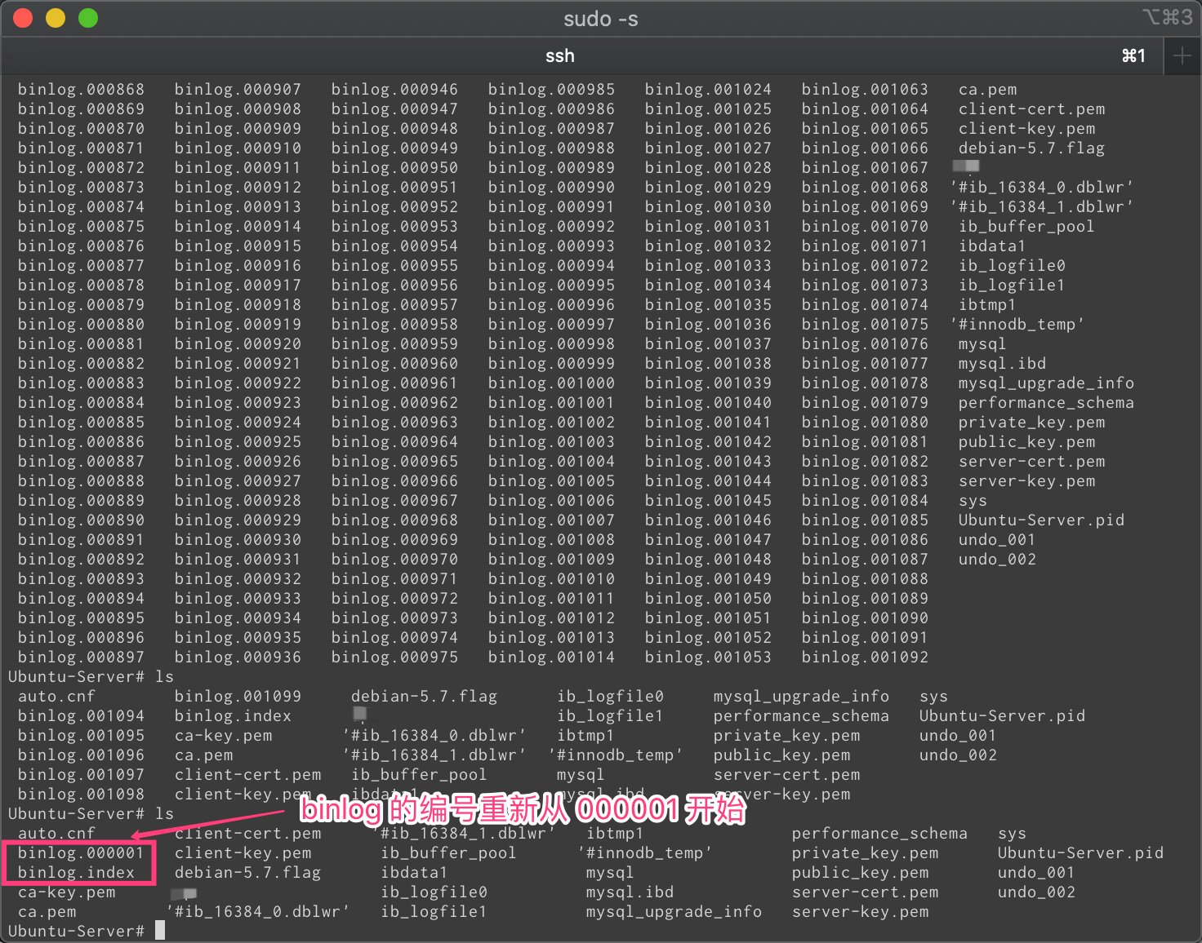Click the binlog.001069 name
Image resolution: width=1202 pixels, height=943 pixels.
coord(865,206)
